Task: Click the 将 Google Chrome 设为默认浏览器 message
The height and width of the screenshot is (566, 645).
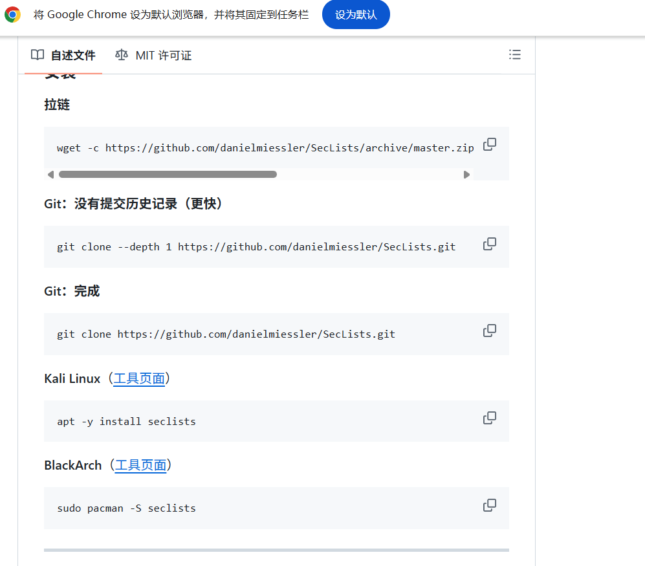Action: click(x=171, y=14)
